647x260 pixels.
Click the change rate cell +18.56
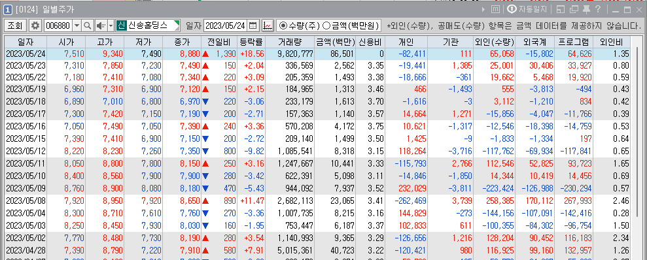252,54
